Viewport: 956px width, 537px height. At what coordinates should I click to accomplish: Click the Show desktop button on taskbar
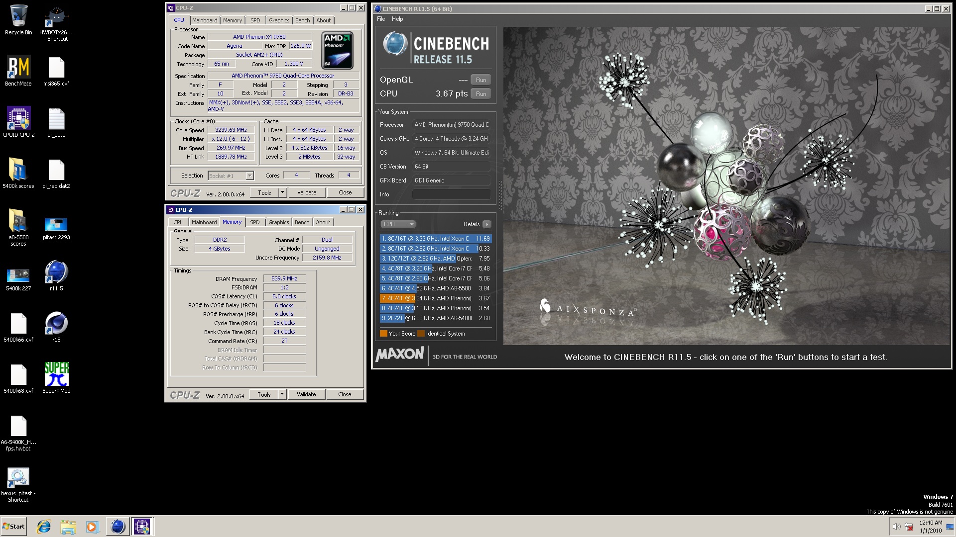[951, 527]
